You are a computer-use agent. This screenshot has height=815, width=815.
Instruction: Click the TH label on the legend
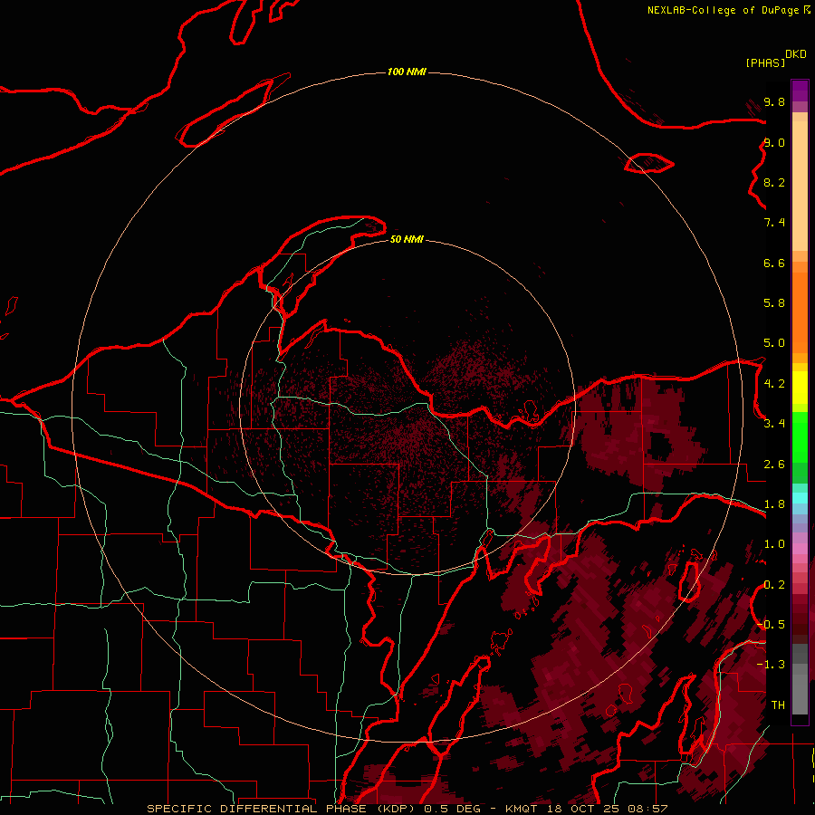tap(778, 705)
